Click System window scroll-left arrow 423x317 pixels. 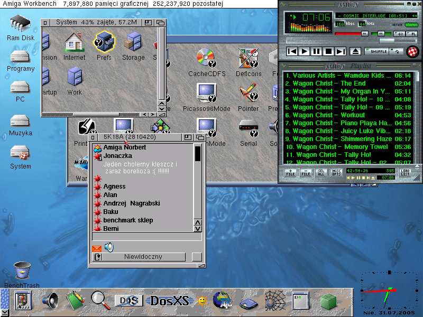pos(145,115)
